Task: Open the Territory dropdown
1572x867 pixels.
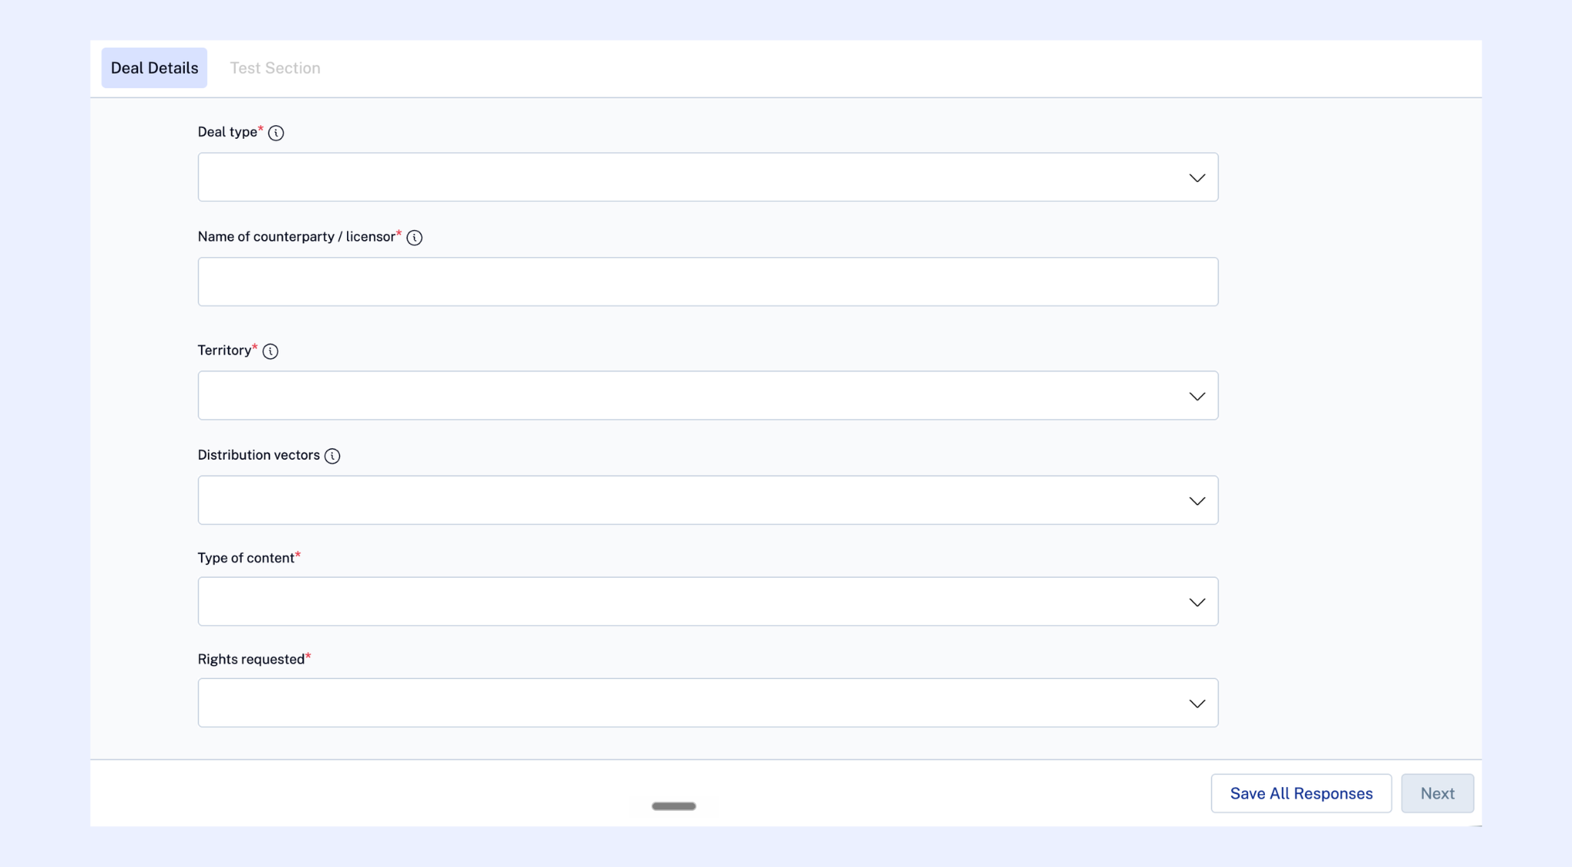Action: (x=708, y=396)
